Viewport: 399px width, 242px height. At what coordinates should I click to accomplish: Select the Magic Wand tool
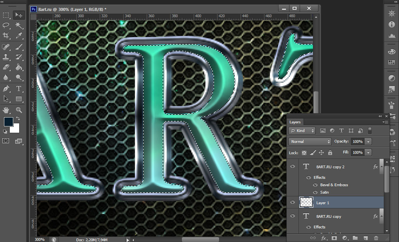pyautogui.click(x=18, y=25)
